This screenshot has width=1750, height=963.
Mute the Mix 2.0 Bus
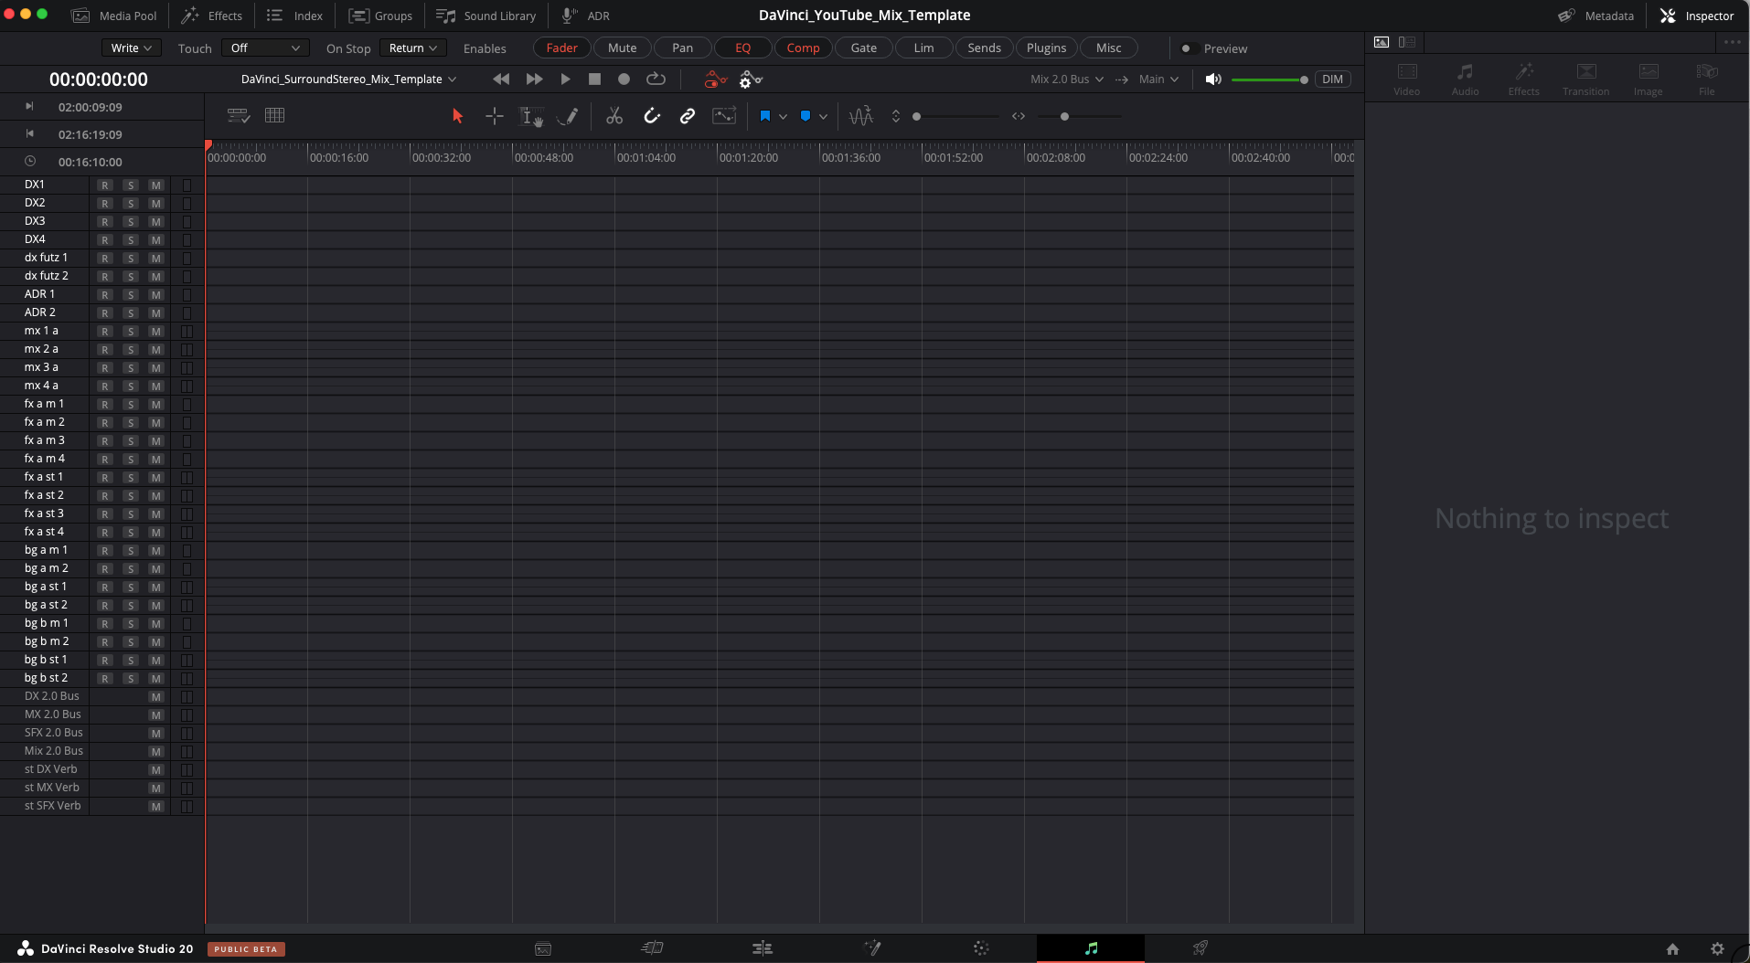click(156, 752)
